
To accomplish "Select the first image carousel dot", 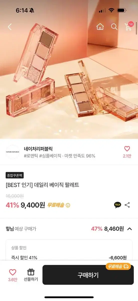I will tap(60, 131).
